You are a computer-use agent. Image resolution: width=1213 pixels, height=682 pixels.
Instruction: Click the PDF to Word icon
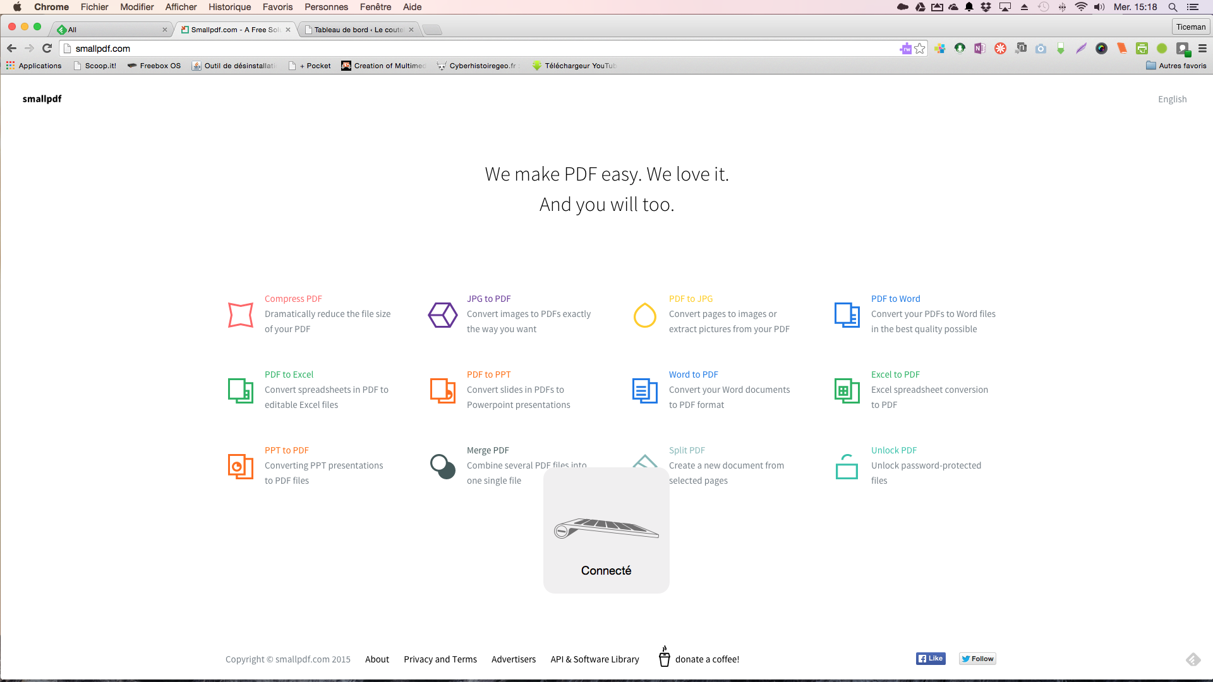coord(847,314)
